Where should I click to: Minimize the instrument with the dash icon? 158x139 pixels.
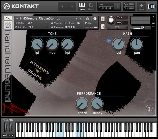point(153,20)
